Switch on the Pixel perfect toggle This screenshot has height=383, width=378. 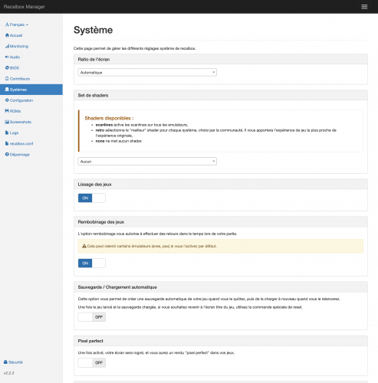[x=92, y=363]
